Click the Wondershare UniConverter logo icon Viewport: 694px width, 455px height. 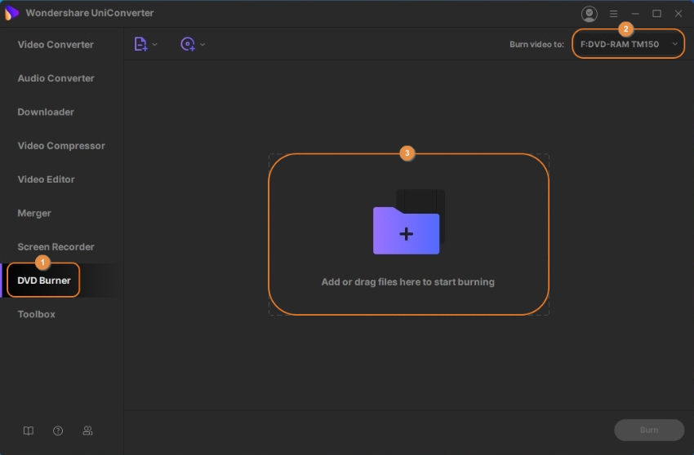tap(12, 13)
